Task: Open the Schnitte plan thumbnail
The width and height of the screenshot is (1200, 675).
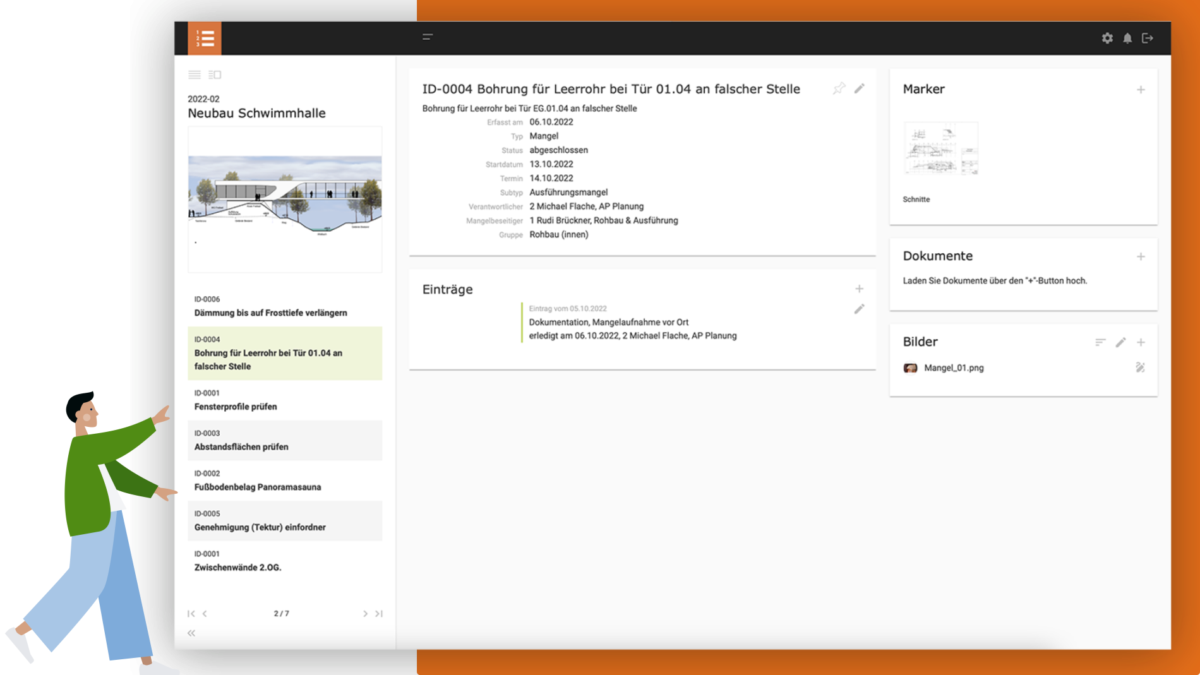Action: tap(940, 148)
